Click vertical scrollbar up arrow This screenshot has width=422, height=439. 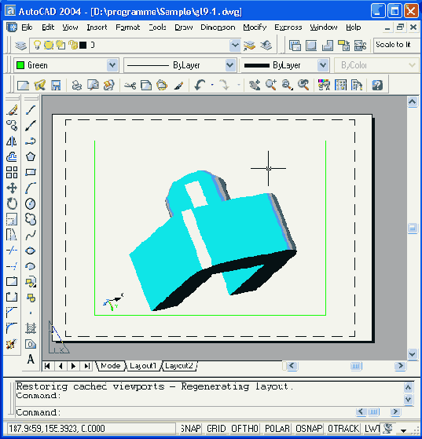pos(413,101)
